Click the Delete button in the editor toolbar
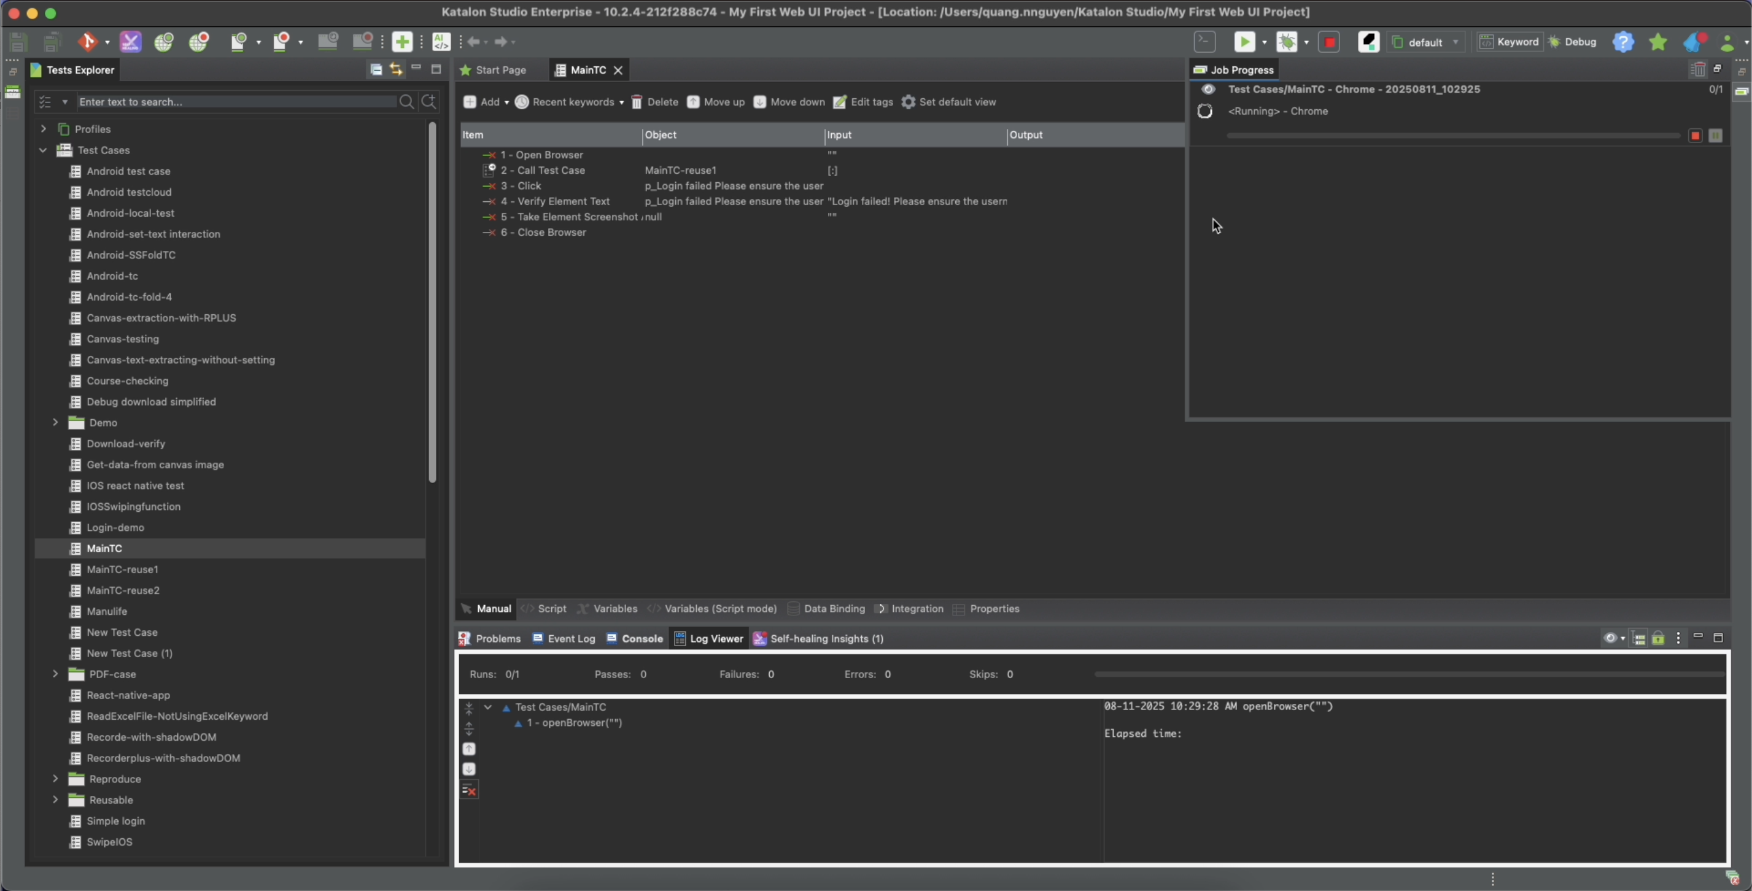The image size is (1752, 891). pos(654,102)
